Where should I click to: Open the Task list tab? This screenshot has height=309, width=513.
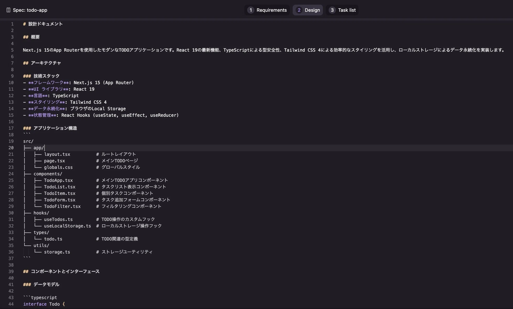tap(342, 10)
